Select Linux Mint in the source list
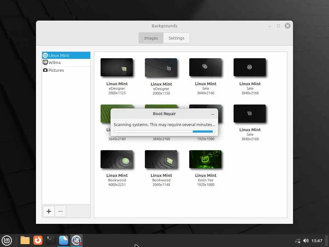Screen dimensions: 329x247 point(66,55)
